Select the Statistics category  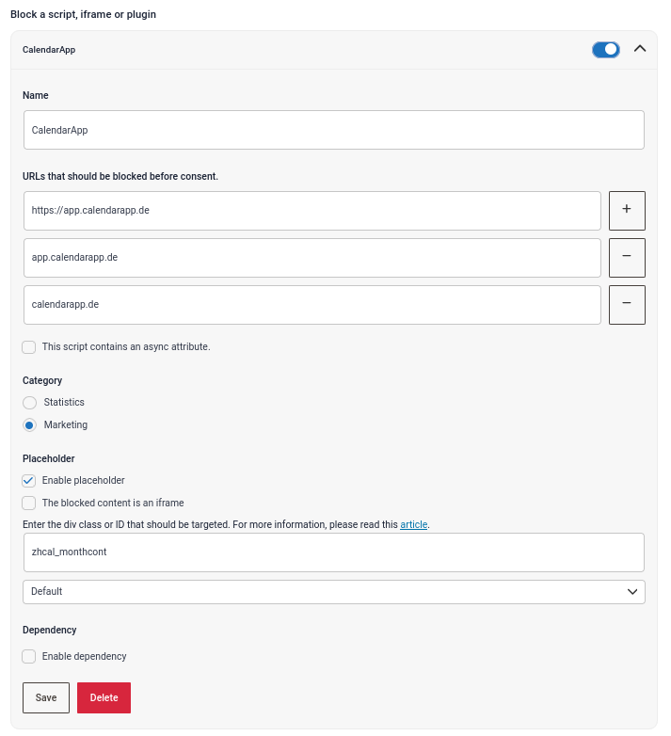(29, 402)
